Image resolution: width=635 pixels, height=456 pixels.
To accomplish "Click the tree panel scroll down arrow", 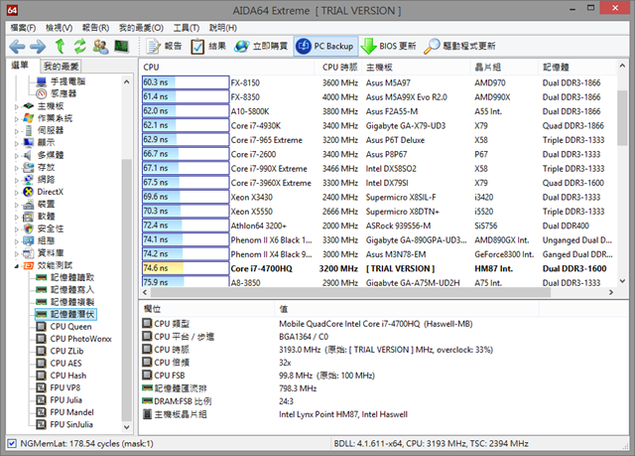I will click(126, 427).
